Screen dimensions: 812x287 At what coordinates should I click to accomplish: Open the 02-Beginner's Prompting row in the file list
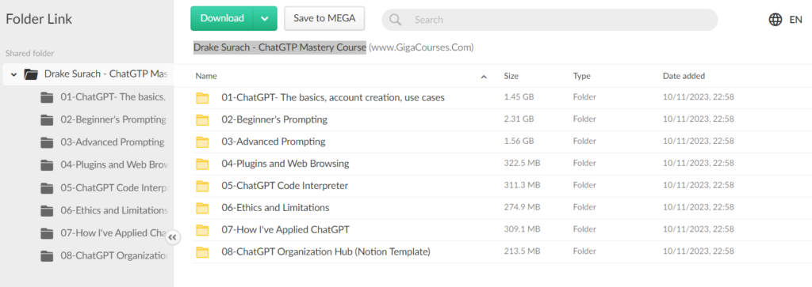502,119
